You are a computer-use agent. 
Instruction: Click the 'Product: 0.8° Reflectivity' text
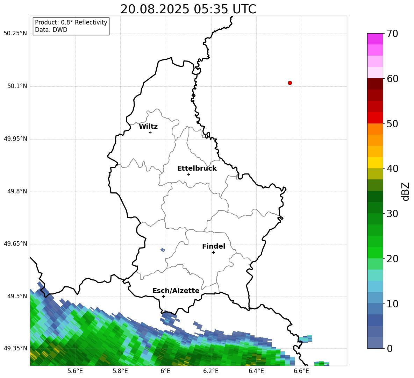pos(71,22)
